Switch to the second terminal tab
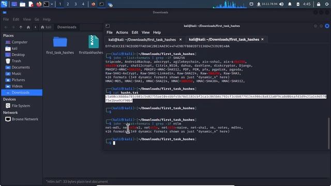The height and width of the screenshot is (186, 331). pyautogui.click(x=224, y=39)
